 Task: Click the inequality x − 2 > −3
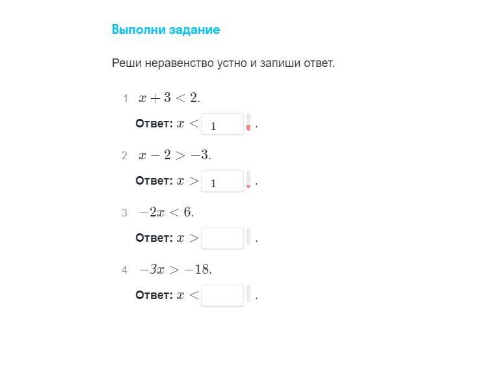pos(175,155)
